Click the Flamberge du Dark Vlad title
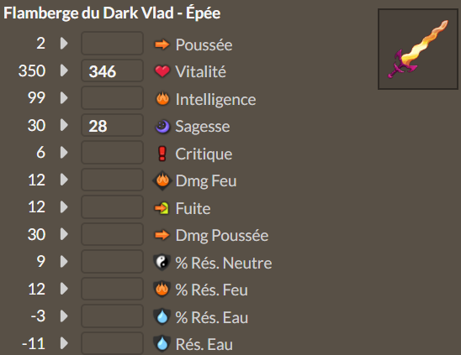This screenshot has height=355, width=461. (x=112, y=13)
